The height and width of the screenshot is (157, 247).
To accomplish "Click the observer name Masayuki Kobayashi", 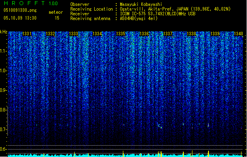I will pyautogui.click(x=141, y=4).
